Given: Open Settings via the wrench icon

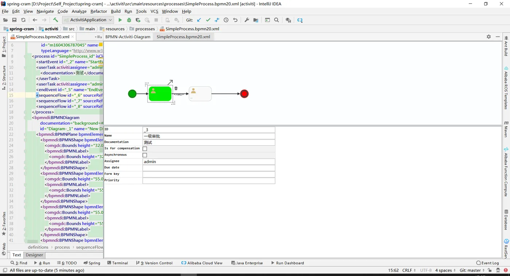Looking at the screenshot, I should (x=247, y=20).
